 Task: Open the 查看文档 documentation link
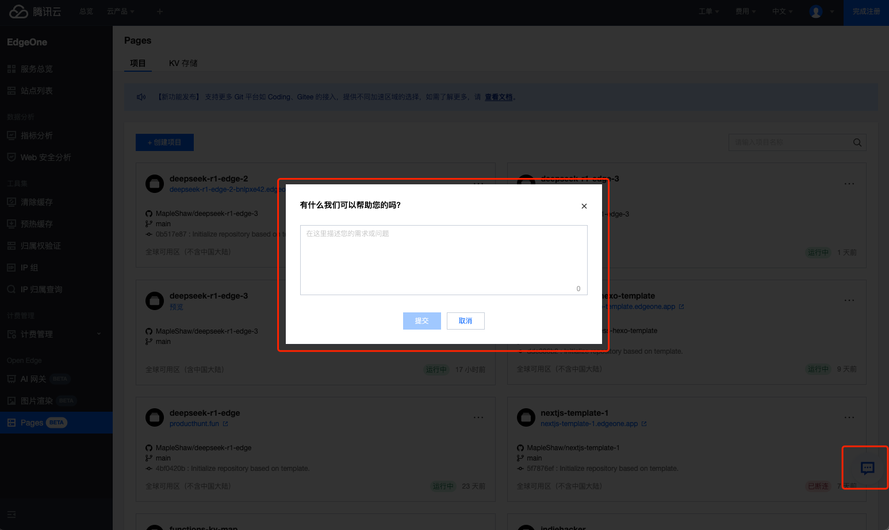click(498, 97)
